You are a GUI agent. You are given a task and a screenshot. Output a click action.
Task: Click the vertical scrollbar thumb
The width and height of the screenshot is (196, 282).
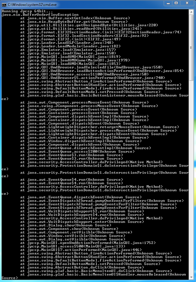191,47
